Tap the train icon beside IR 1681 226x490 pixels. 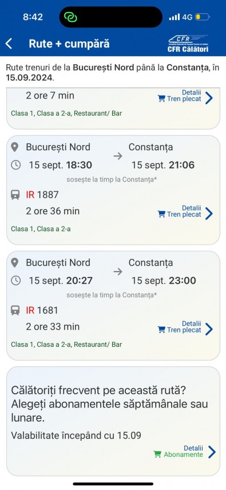(15, 311)
